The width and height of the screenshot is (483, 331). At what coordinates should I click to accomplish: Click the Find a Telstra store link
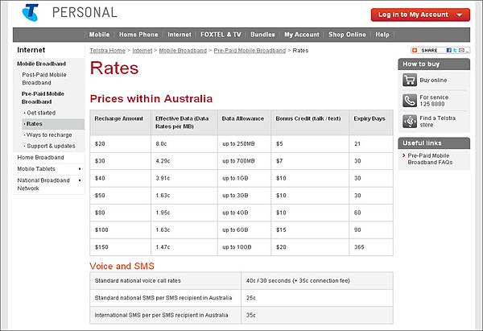[437, 122]
